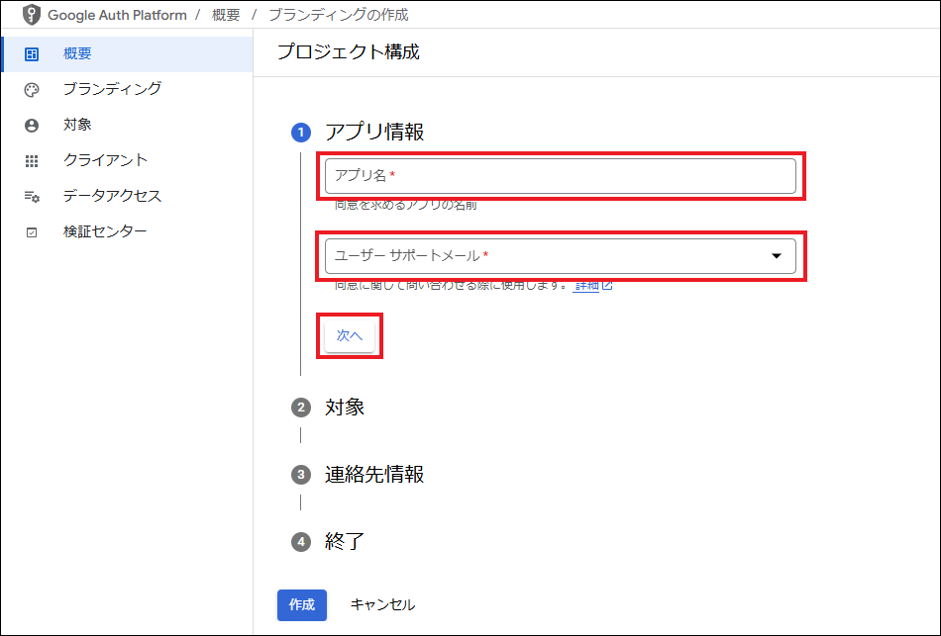Click the blue 作成 button
The width and height of the screenshot is (941, 636).
point(301,604)
